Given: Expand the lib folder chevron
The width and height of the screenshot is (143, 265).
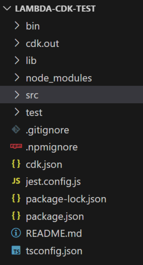Looking at the screenshot, I should pyautogui.click(x=17, y=61).
